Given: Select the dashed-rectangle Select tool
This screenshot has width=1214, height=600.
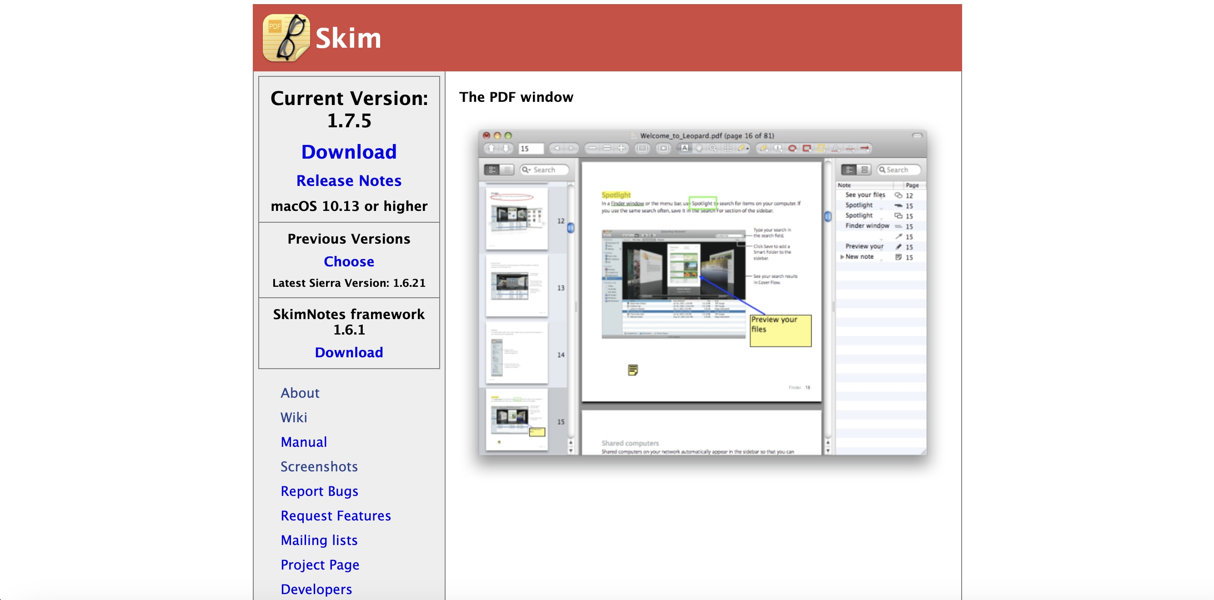Looking at the screenshot, I should (x=728, y=148).
